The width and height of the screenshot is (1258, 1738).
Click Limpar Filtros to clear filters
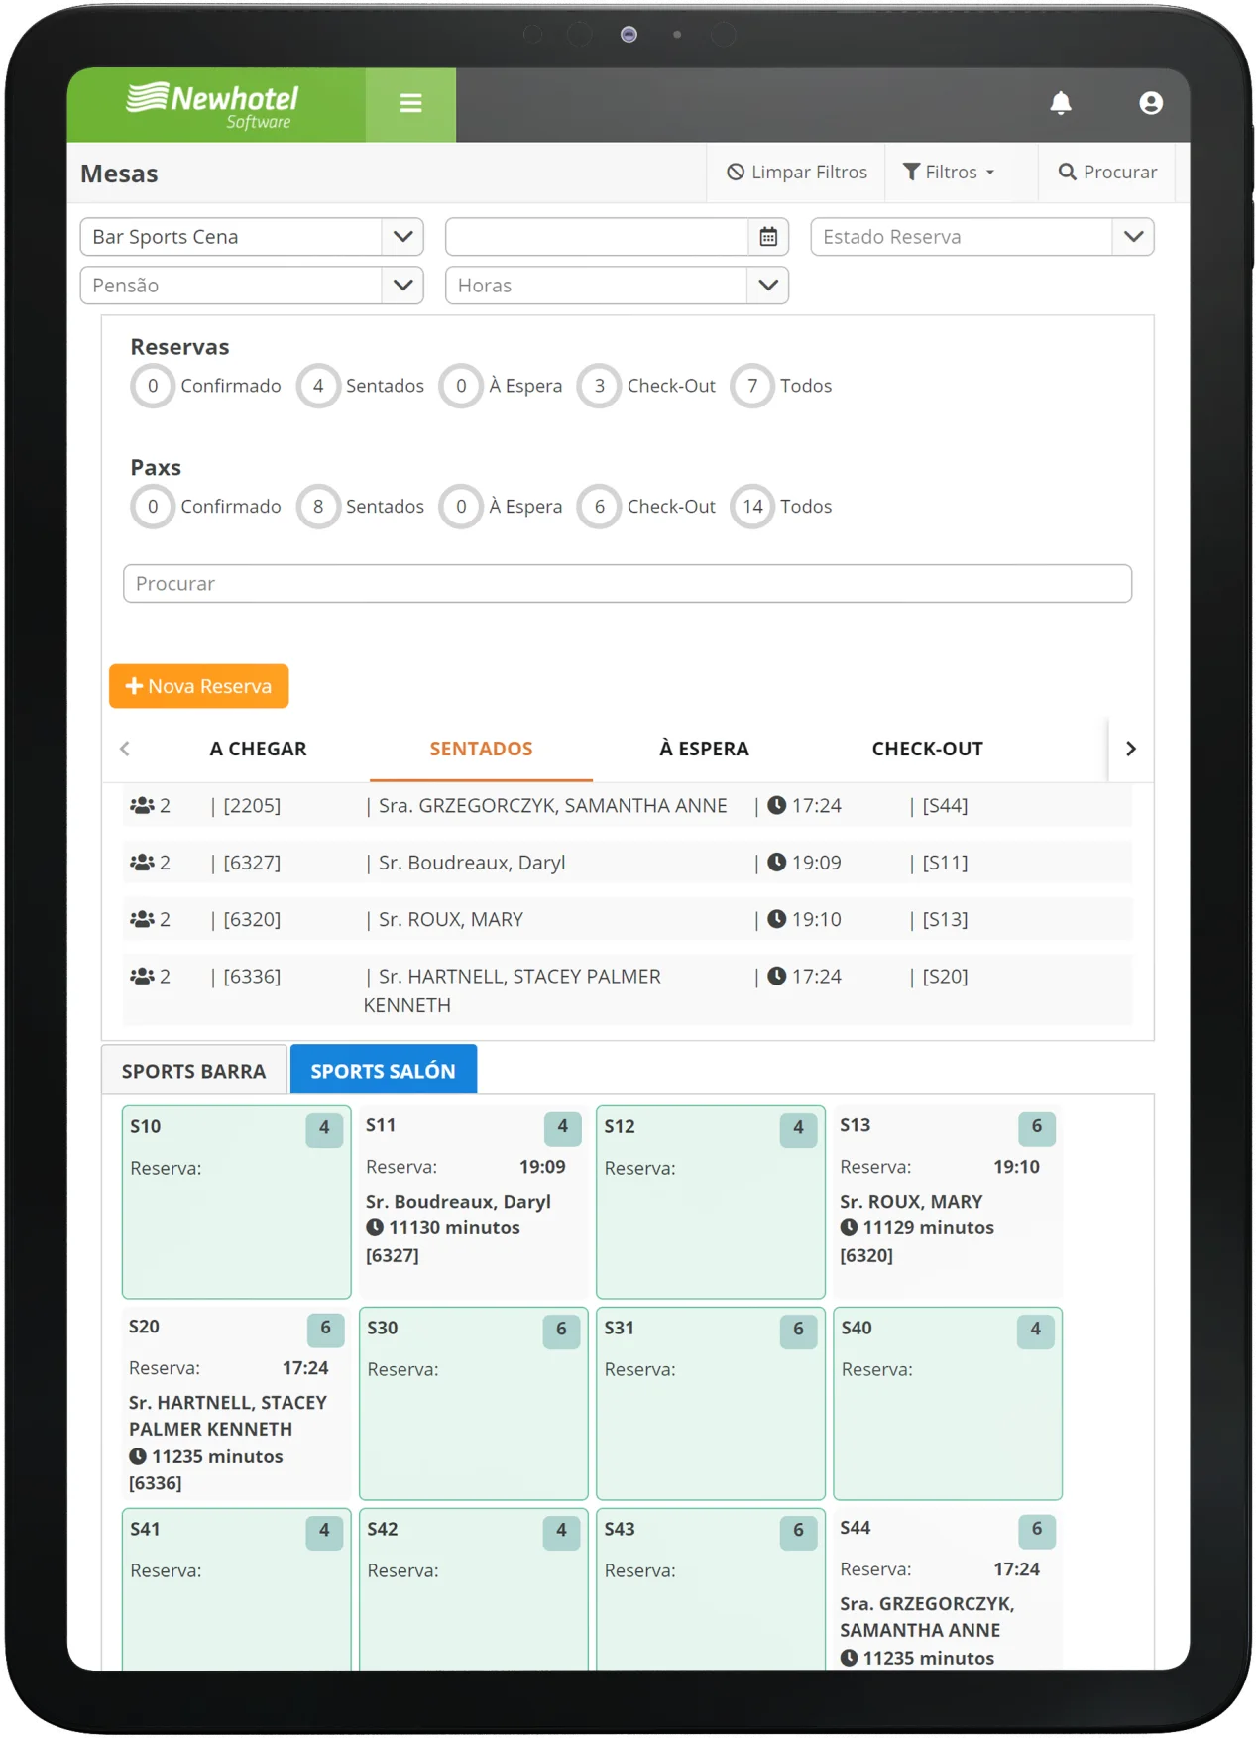pos(797,173)
